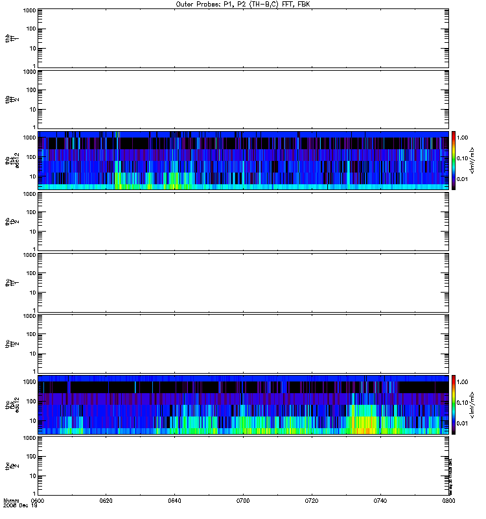This screenshot has height=519, width=486.
Task: Click the '2008 Dec 19' date label
Action: point(20,505)
